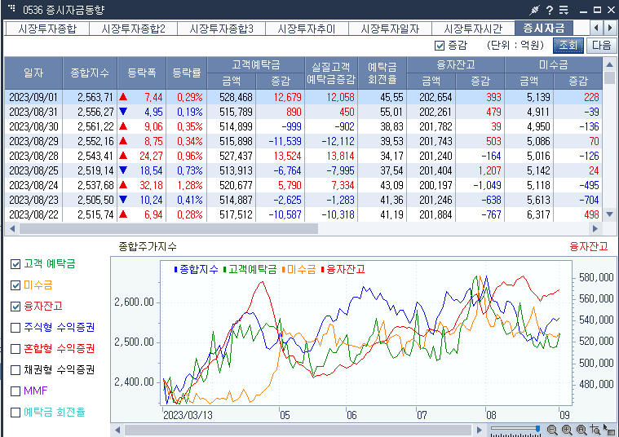619x437 pixels.
Task: Click the chart horizontal scrollbar thumb
Action: pos(298,430)
